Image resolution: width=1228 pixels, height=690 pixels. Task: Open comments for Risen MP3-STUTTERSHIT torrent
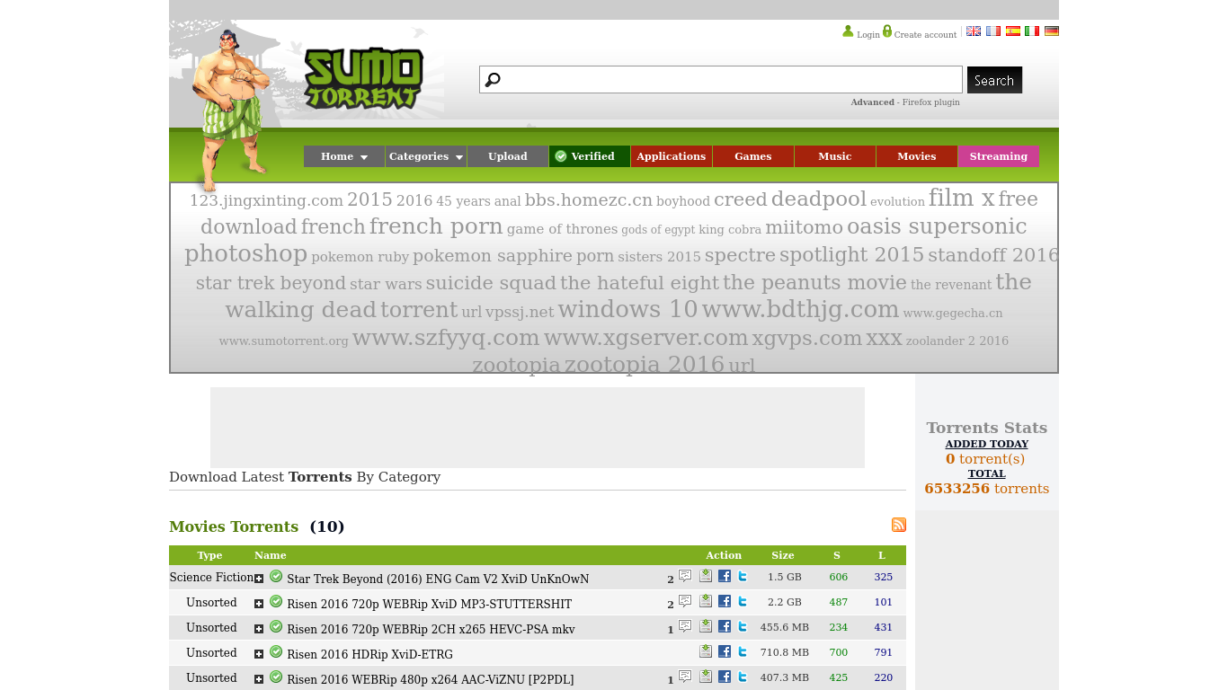(x=685, y=601)
